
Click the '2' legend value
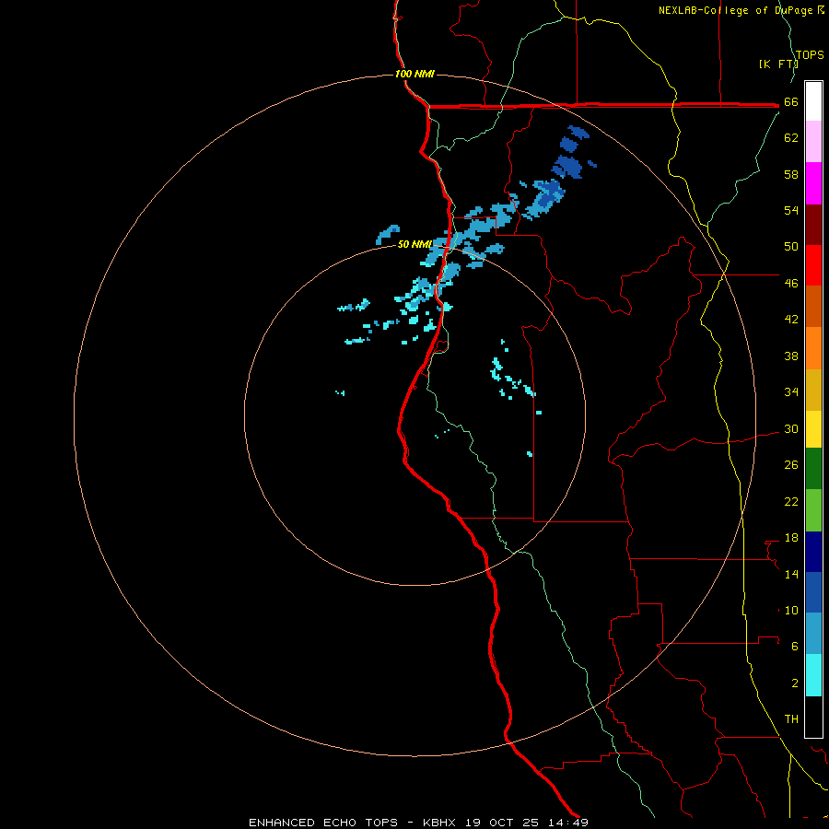click(795, 683)
